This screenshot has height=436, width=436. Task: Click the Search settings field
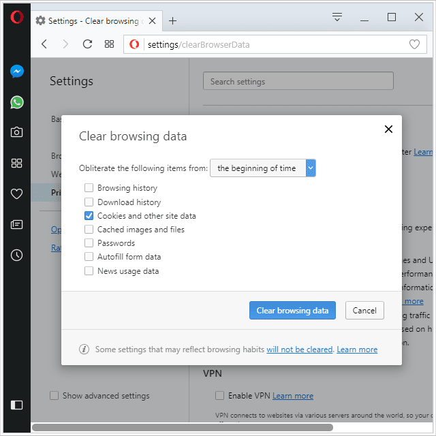click(x=298, y=81)
